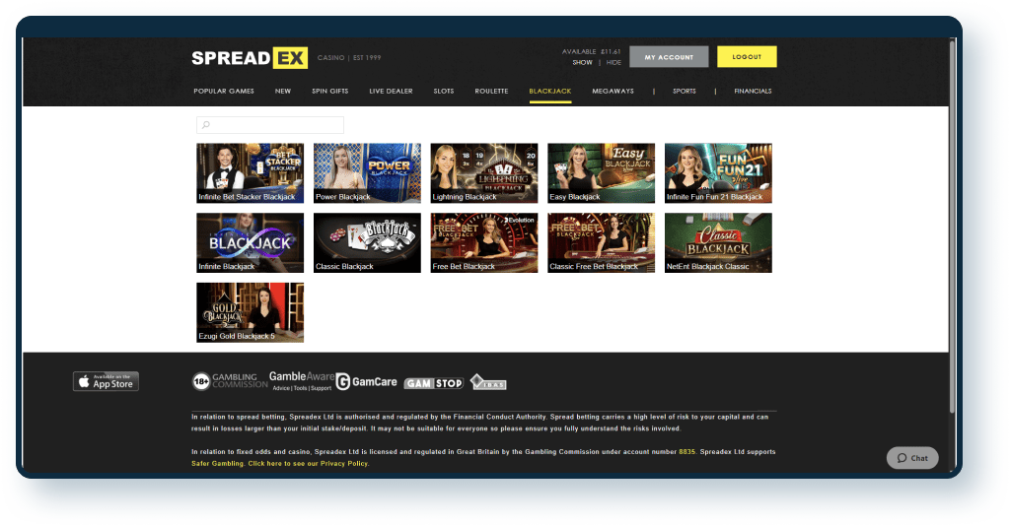Screen dimensions: 1010x526
Task: Click the 18+ Gambling Commission logo
Action: point(230,380)
